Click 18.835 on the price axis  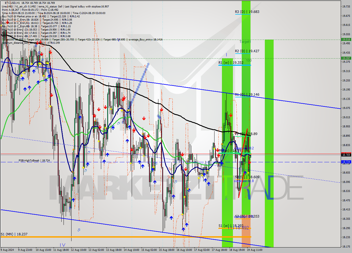[346, 145]
